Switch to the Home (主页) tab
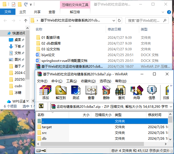174x154 pixels. [x=23, y=12]
